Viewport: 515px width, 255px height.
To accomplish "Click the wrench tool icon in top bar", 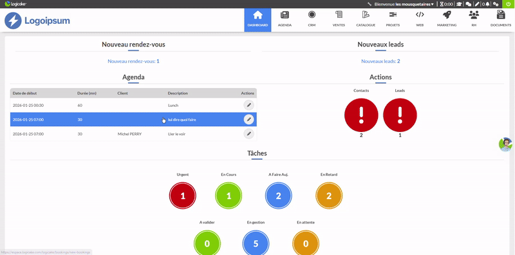I will 370,5.
